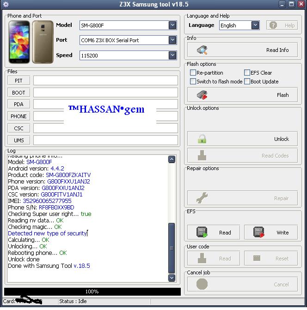Click the front view phone thumbnail
This screenshot has width=307, height=310.
pos(19,42)
